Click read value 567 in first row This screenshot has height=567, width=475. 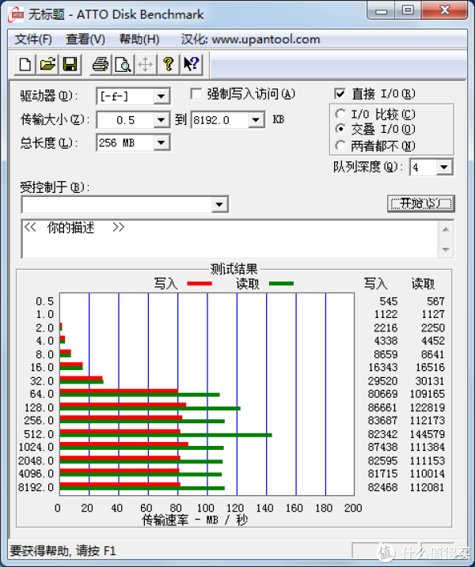tap(435, 301)
